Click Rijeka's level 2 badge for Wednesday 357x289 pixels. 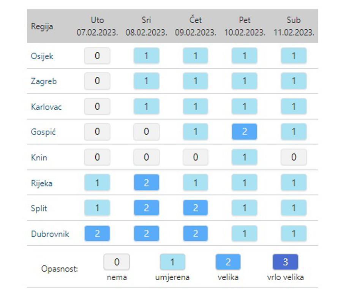146,182
